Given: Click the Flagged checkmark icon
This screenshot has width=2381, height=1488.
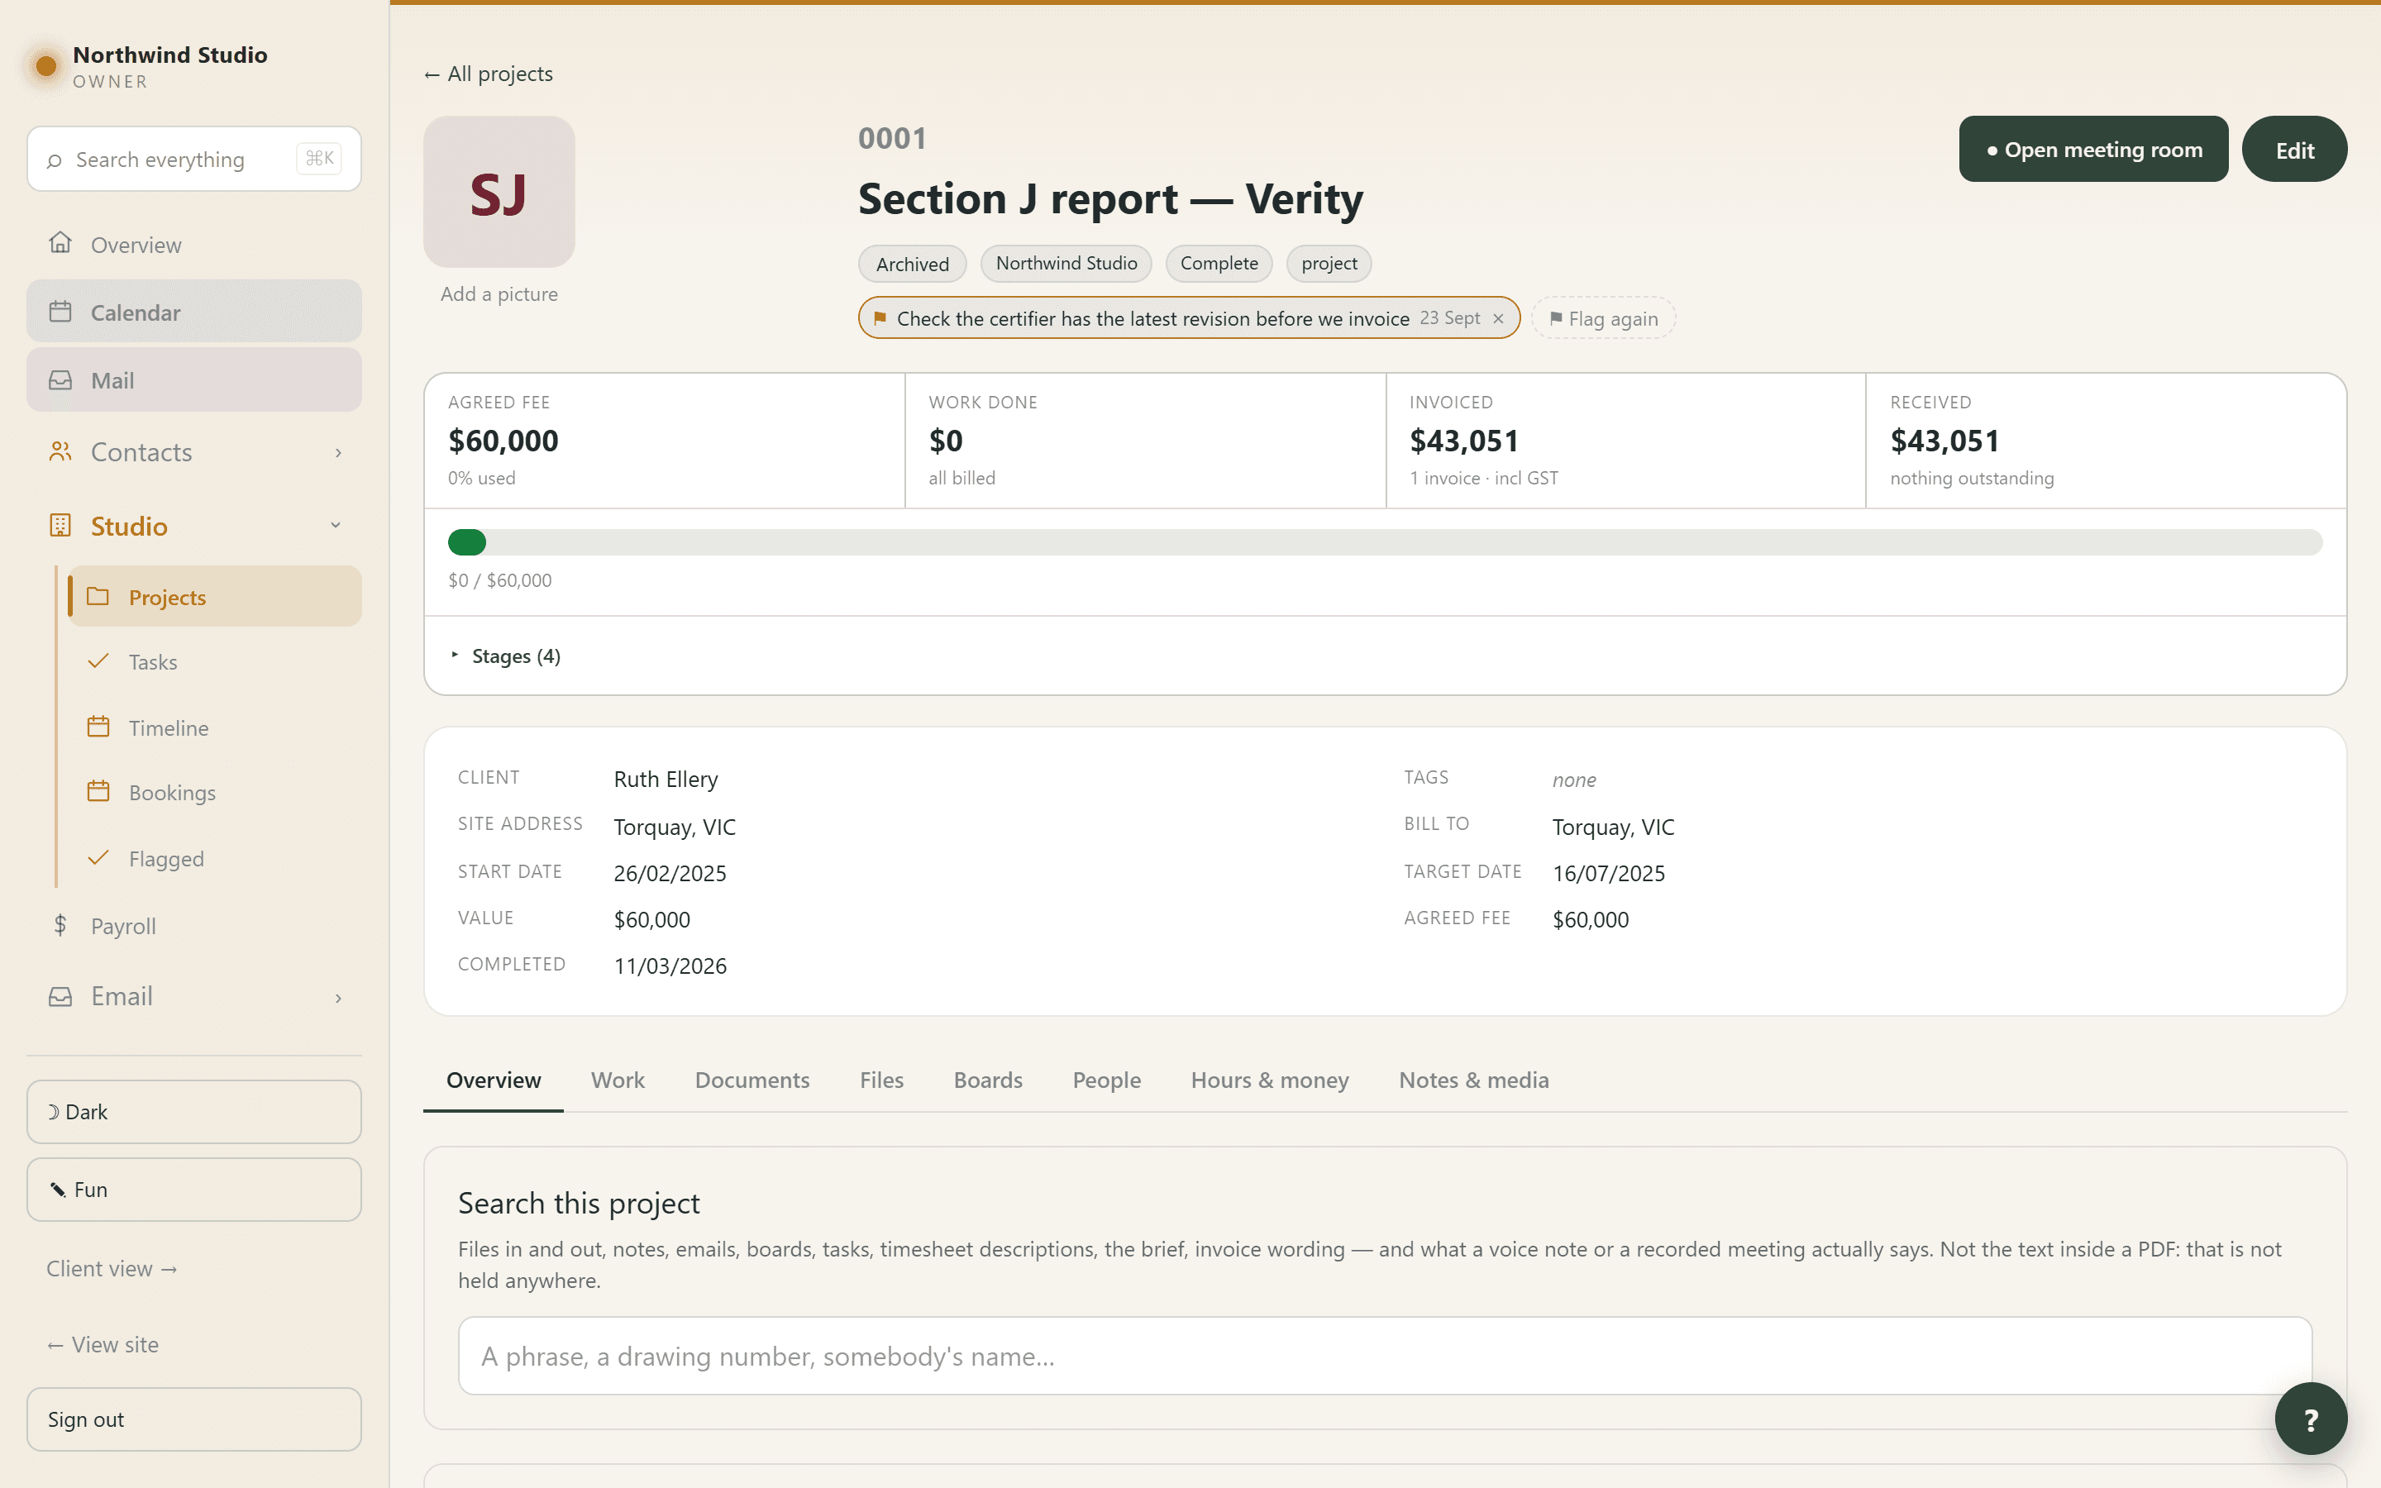Looking at the screenshot, I should coord(98,858).
